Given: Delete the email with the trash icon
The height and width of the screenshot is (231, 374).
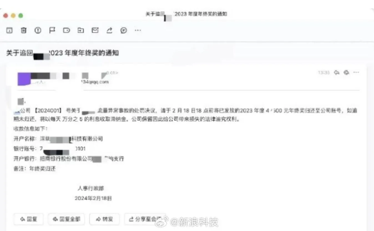Looking at the screenshot, I should click(x=24, y=30).
